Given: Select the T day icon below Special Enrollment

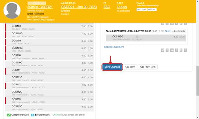Looking at the screenshot, I should click(167, 50).
